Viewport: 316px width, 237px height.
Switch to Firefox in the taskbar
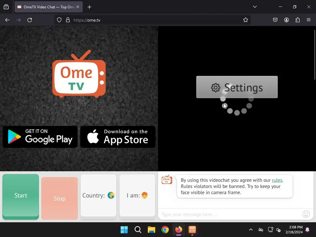(179, 230)
